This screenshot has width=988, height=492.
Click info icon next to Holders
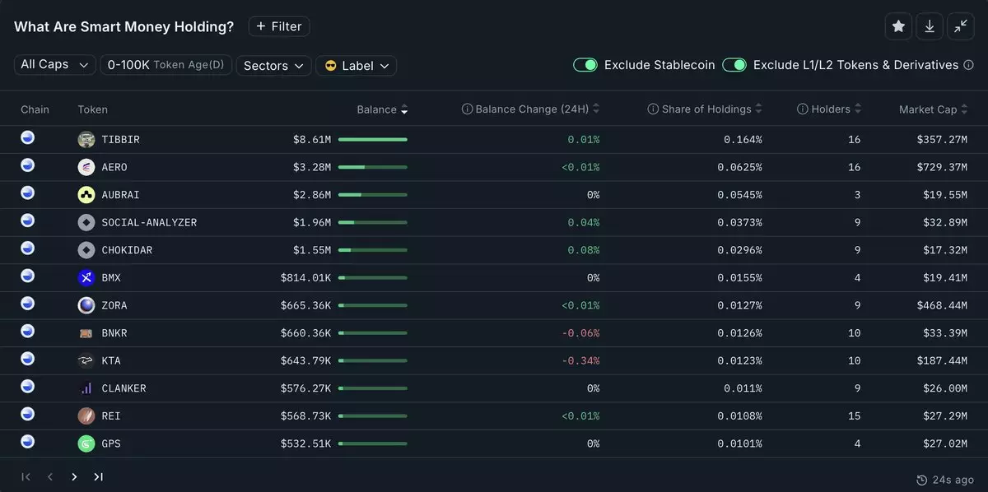(x=803, y=109)
